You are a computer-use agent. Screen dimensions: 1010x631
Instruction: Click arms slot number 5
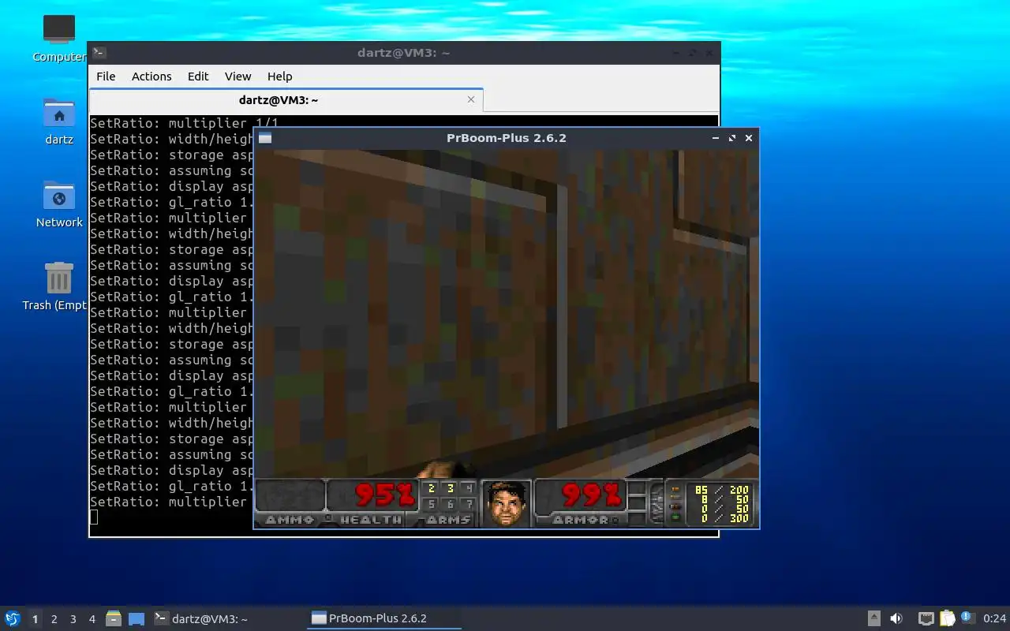(431, 504)
